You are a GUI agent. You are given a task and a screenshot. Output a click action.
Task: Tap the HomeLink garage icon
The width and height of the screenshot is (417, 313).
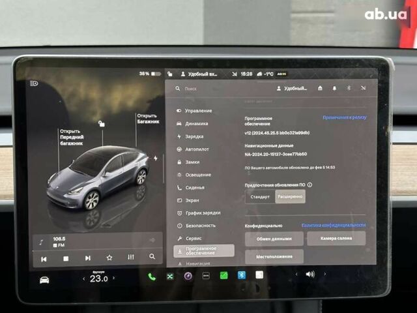(x=320, y=88)
